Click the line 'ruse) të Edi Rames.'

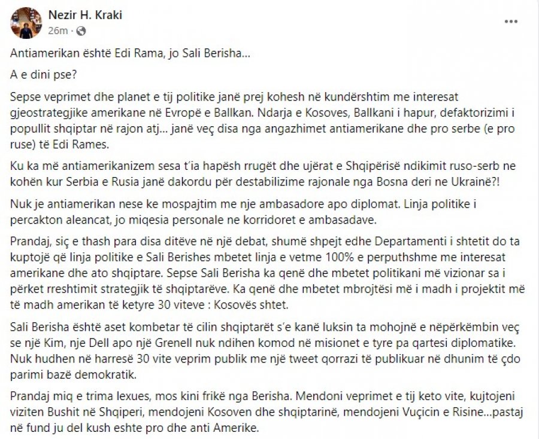(59, 144)
